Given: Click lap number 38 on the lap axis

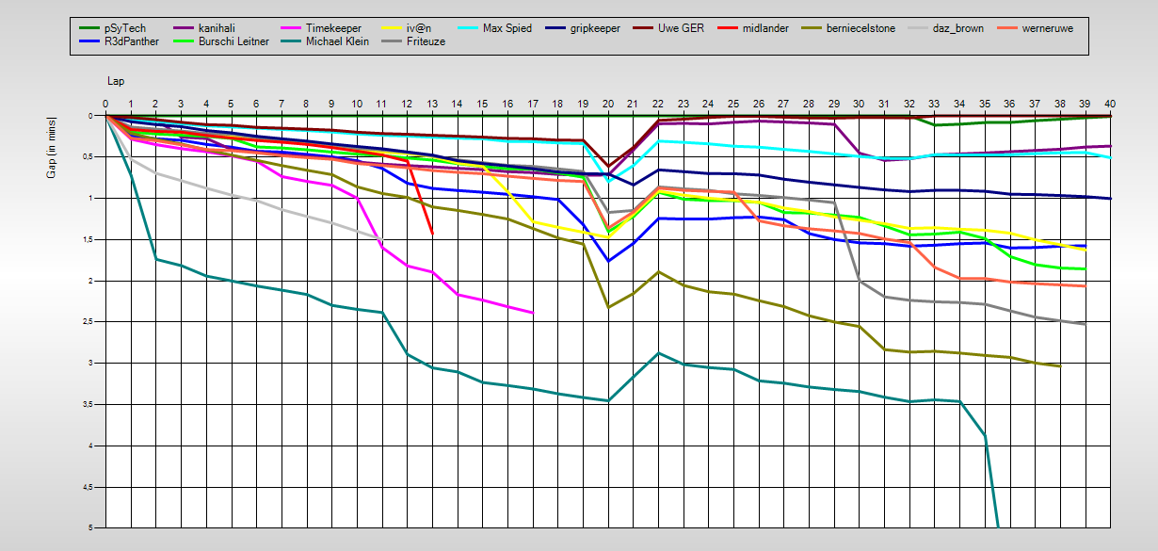Looking at the screenshot, I should (1060, 105).
